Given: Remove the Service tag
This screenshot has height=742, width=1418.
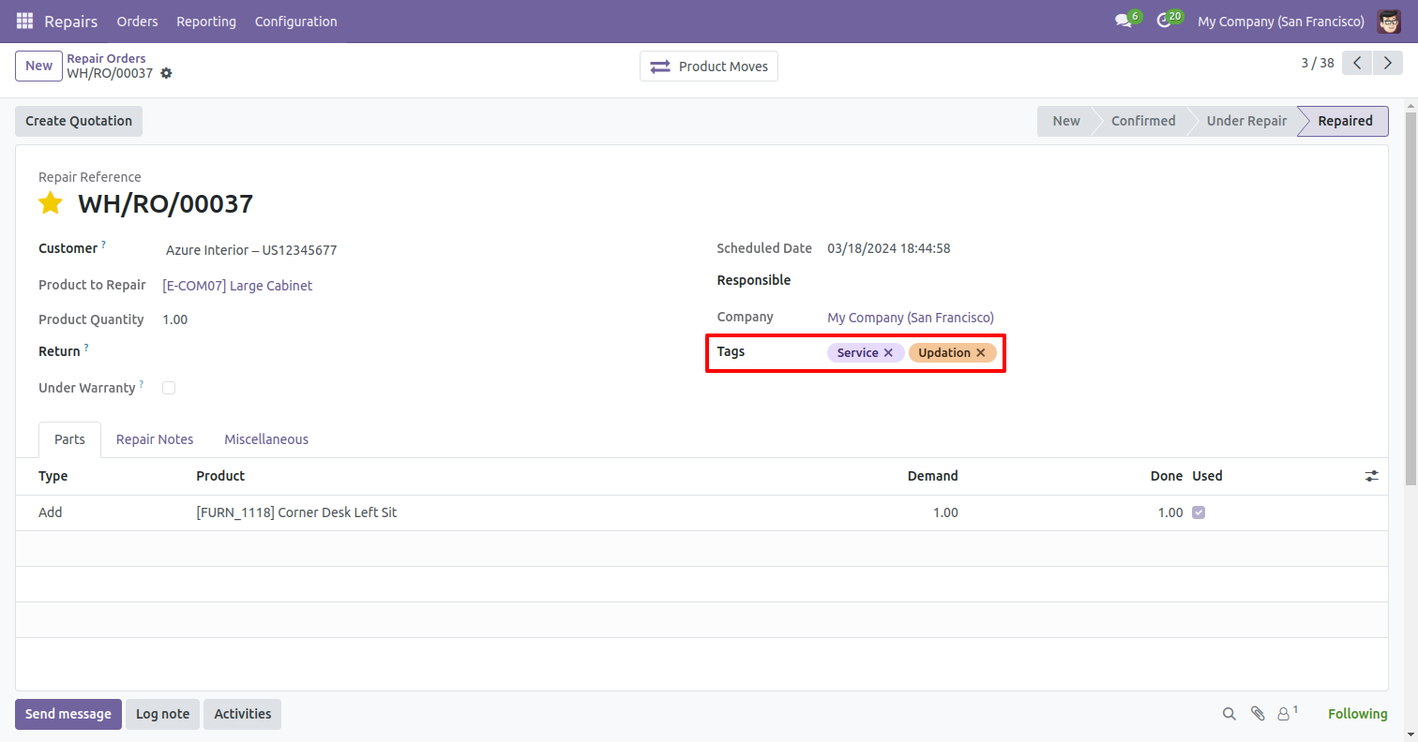Looking at the screenshot, I should click(888, 353).
